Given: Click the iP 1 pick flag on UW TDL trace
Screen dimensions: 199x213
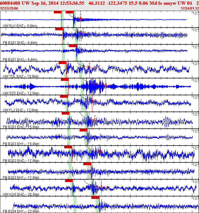Looking at the screenshot, I should tap(63, 63).
